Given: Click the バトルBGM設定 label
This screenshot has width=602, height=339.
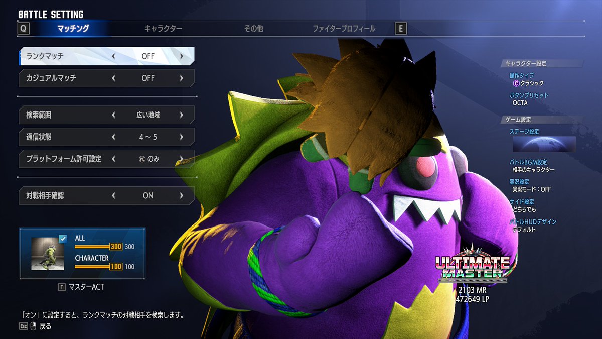Looking at the screenshot, I should 528,162.
